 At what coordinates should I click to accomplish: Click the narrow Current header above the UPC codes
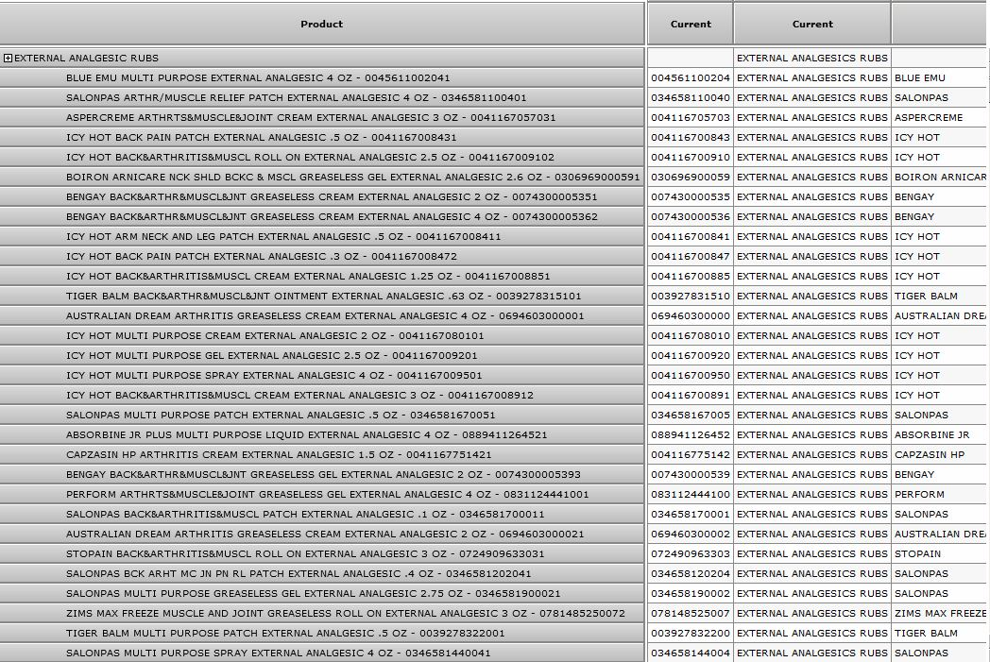[691, 24]
